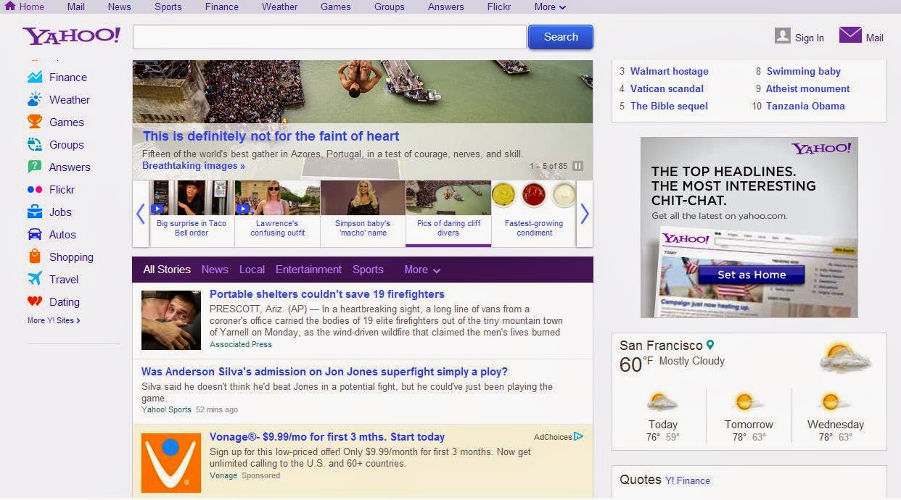Click the Sign In link
901x500 pixels.
tap(810, 38)
